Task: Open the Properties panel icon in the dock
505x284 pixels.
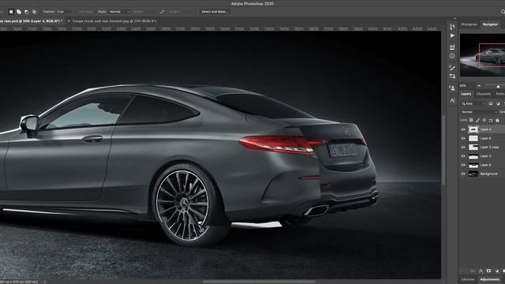Action: click(x=452, y=47)
